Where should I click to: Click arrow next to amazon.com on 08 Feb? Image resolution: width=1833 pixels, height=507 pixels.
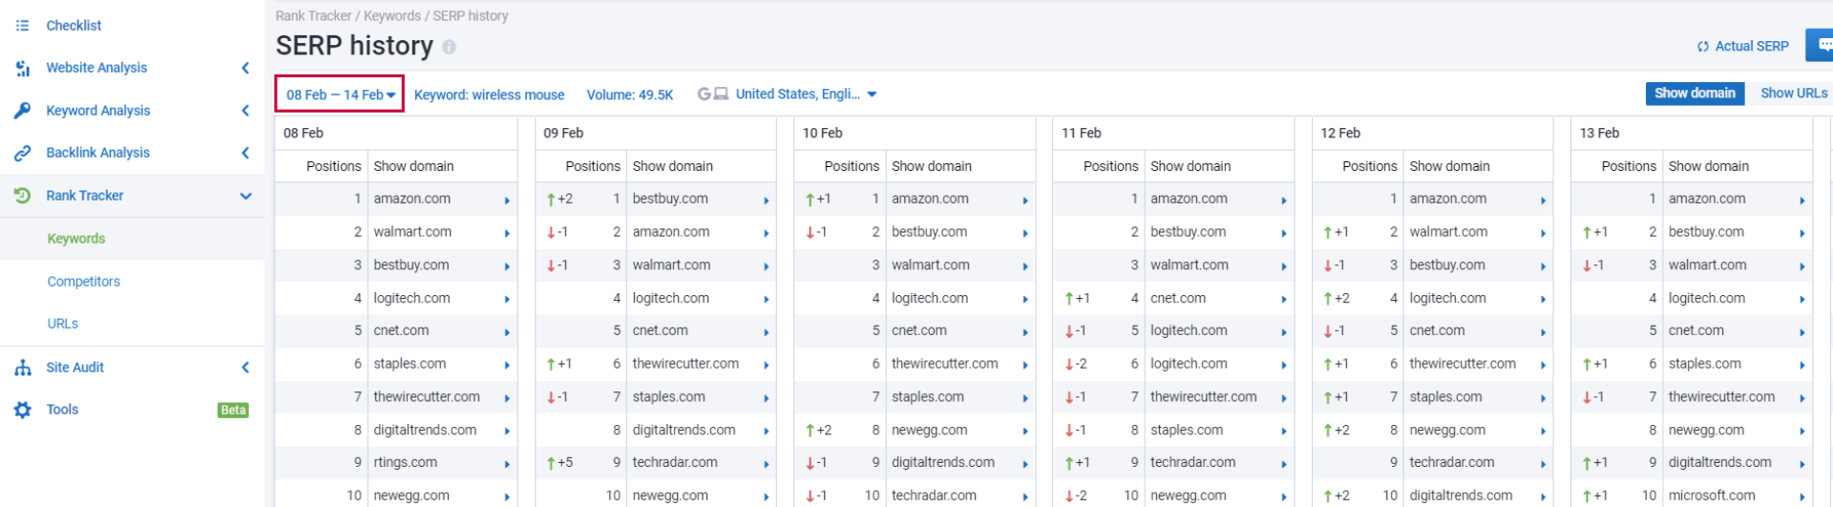tap(507, 201)
